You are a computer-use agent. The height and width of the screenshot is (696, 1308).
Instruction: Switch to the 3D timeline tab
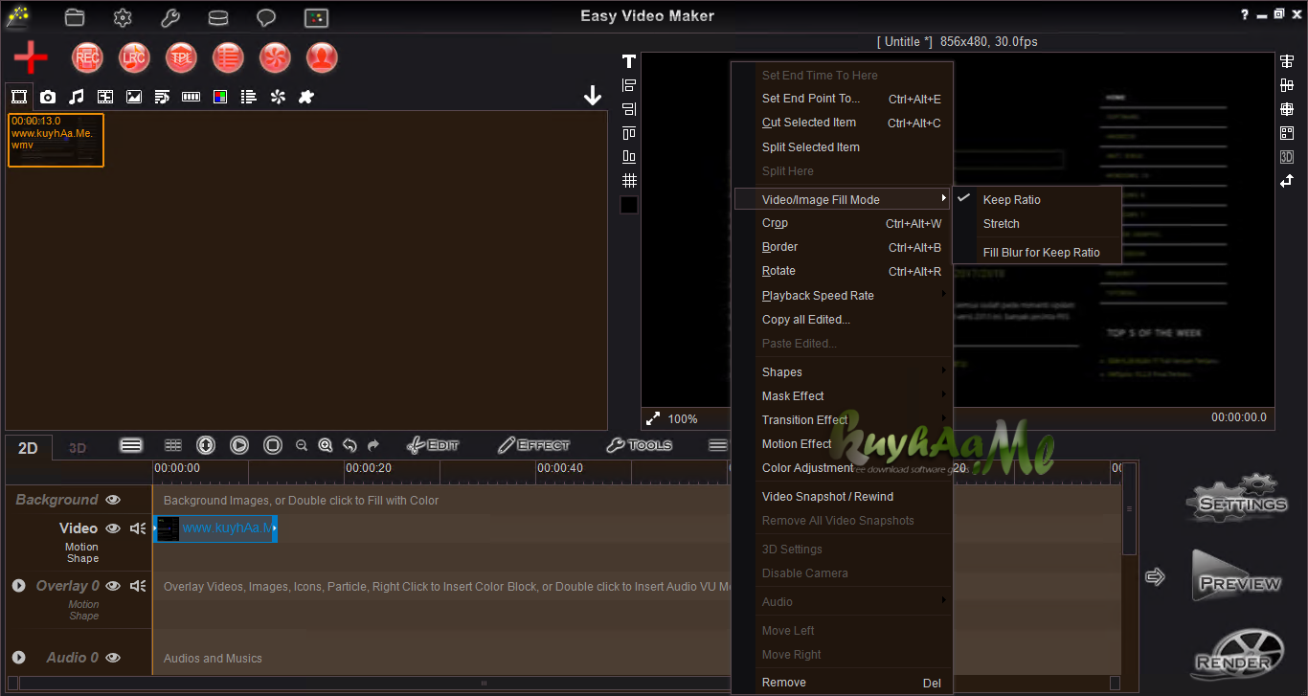[78, 448]
